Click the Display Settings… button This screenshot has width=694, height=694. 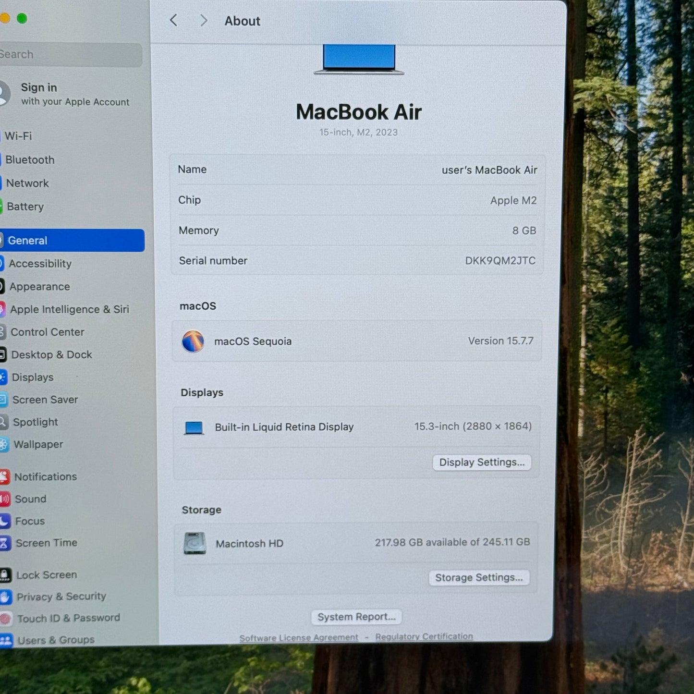pos(482,463)
